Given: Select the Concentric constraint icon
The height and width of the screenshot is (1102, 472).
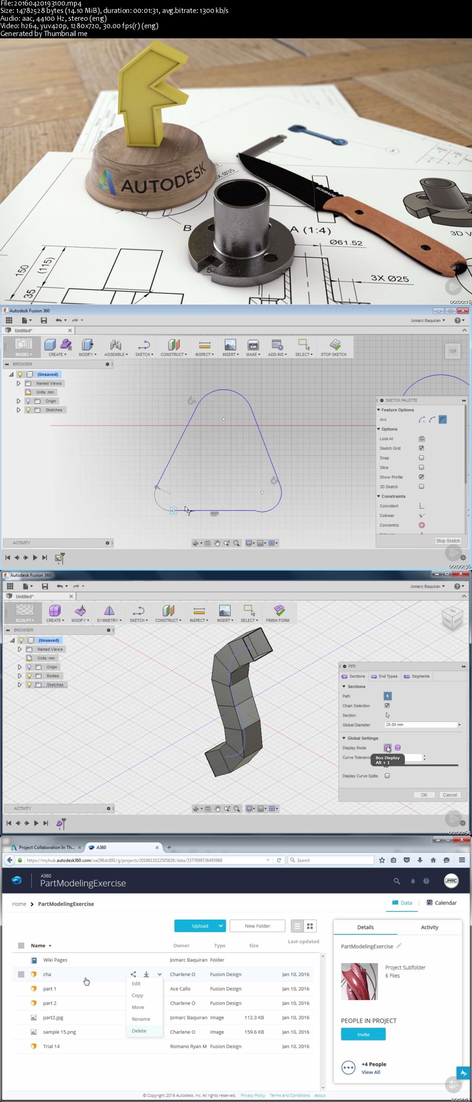Looking at the screenshot, I should pyautogui.click(x=421, y=525).
